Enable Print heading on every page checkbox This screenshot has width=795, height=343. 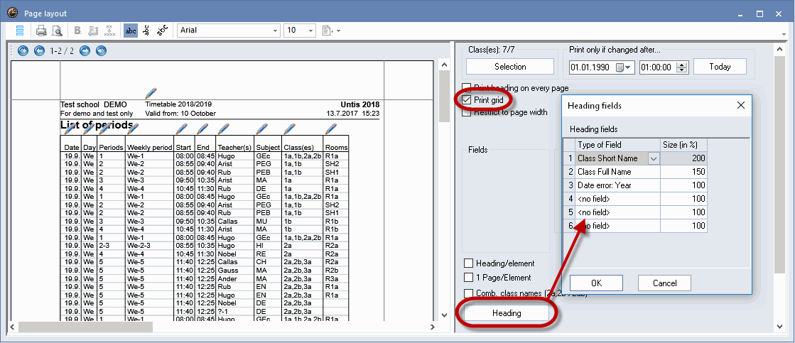pyautogui.click(x=467, y=88)
